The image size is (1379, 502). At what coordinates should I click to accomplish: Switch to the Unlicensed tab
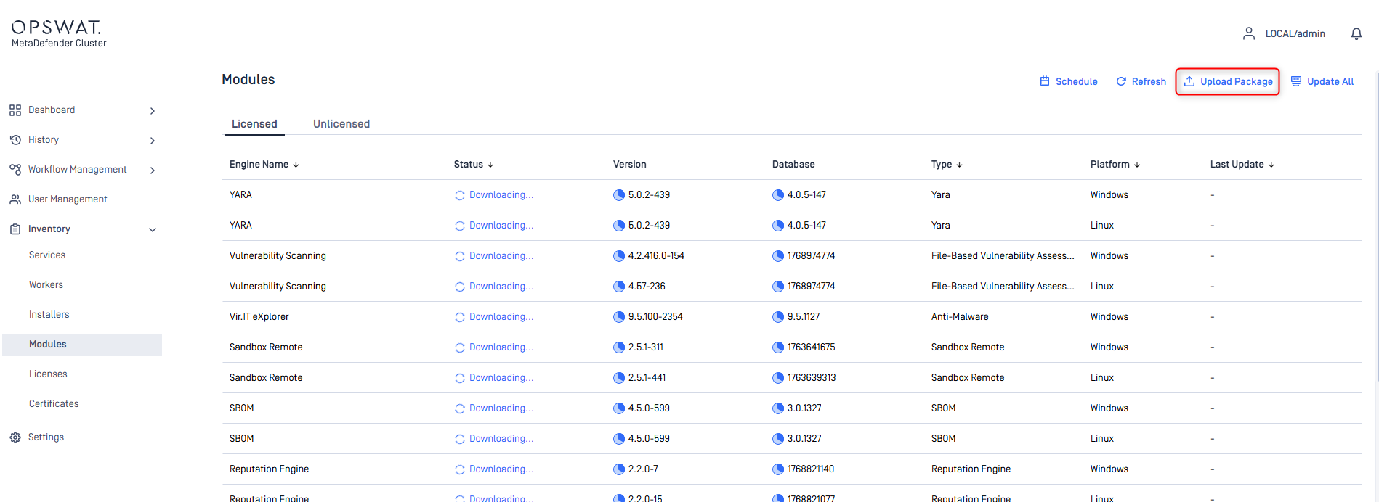(341, 124)
